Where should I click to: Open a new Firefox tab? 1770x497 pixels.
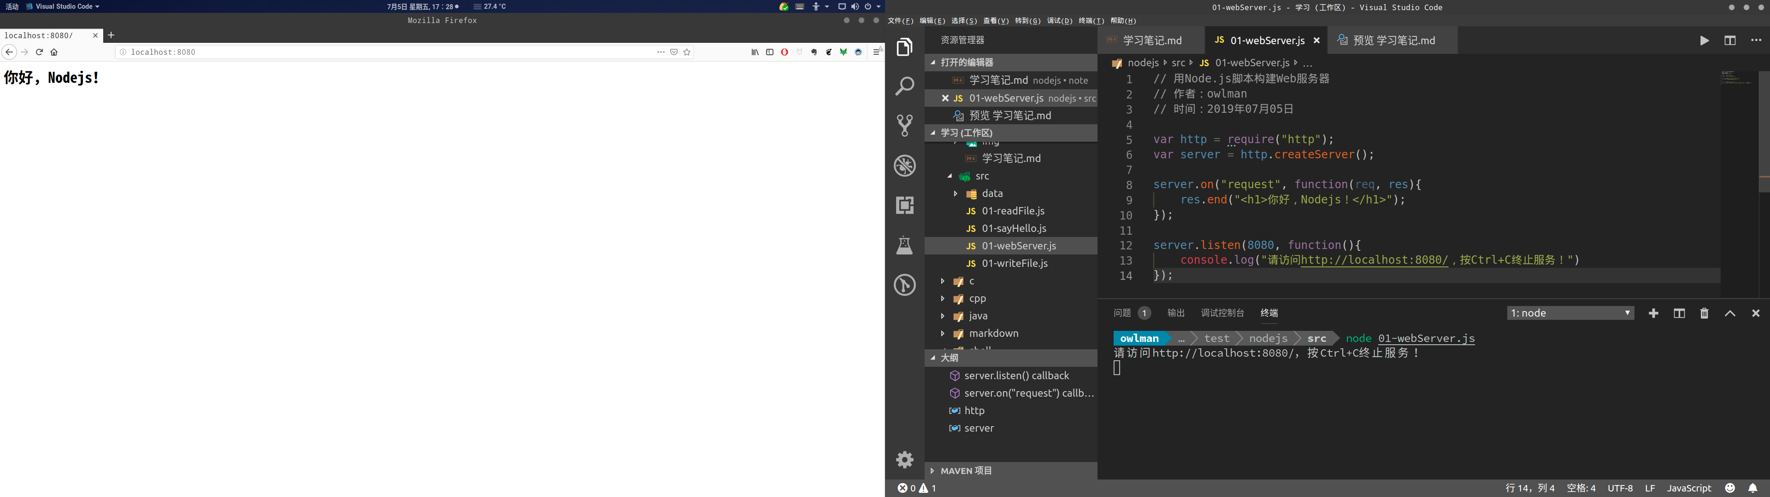(x=111, y=35)
